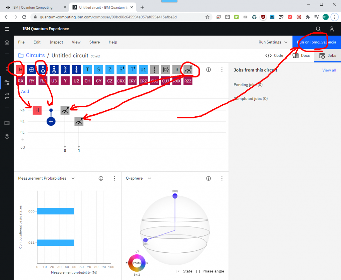Open the Inspect menu
This screenshot has height=280, width=341.
point(56,42)
